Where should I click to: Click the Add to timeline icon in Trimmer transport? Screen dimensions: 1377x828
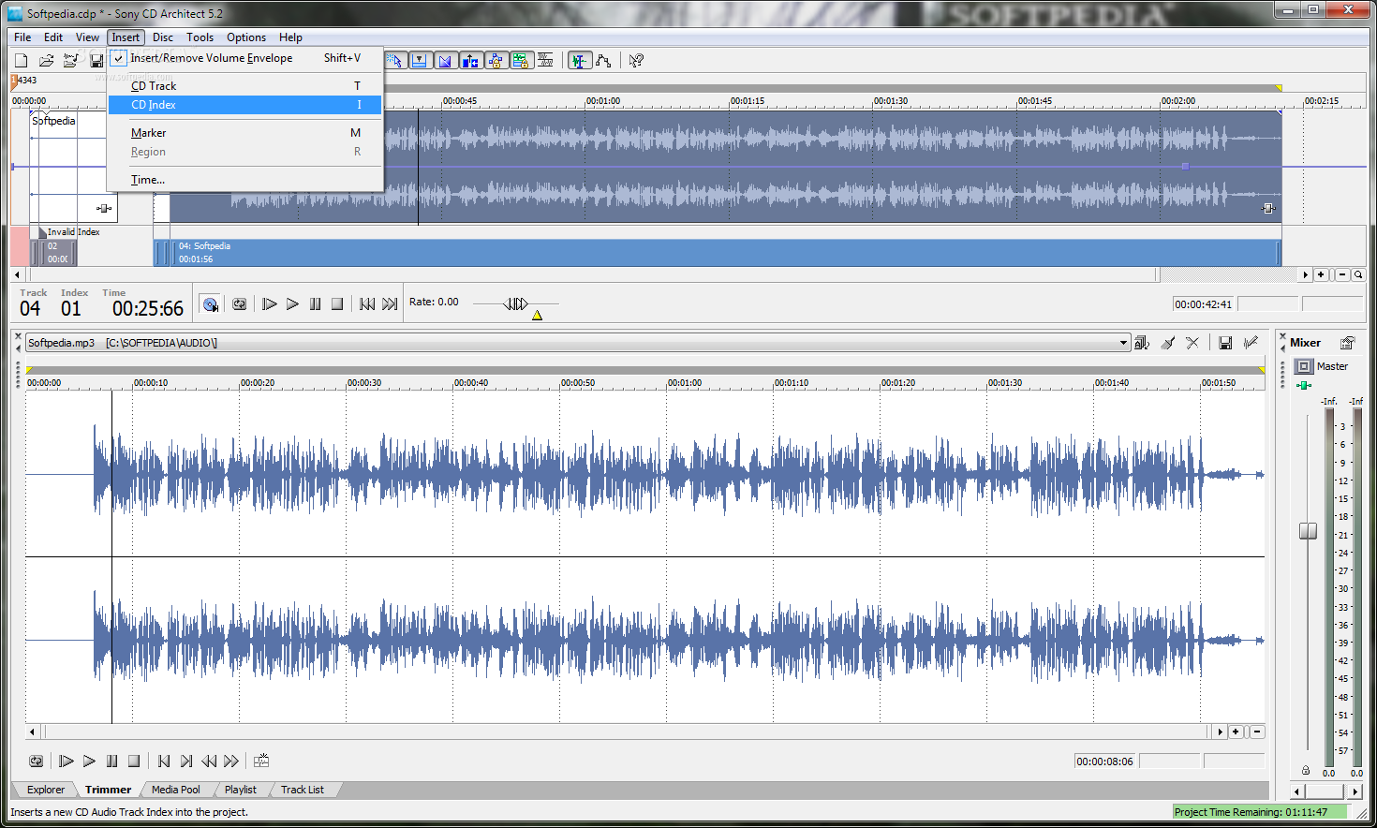pyautogui.click(x=261, y=761)
